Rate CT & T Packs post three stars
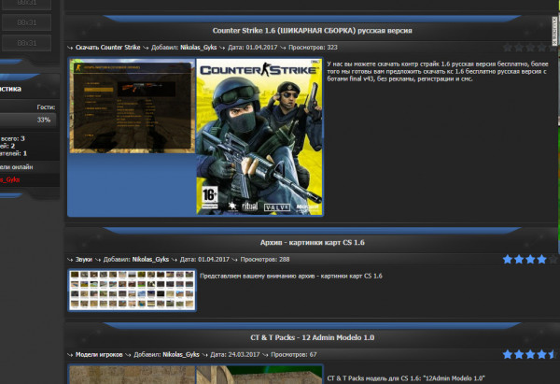Viewport: 560px width, 384px height. [x=530, y=354]
